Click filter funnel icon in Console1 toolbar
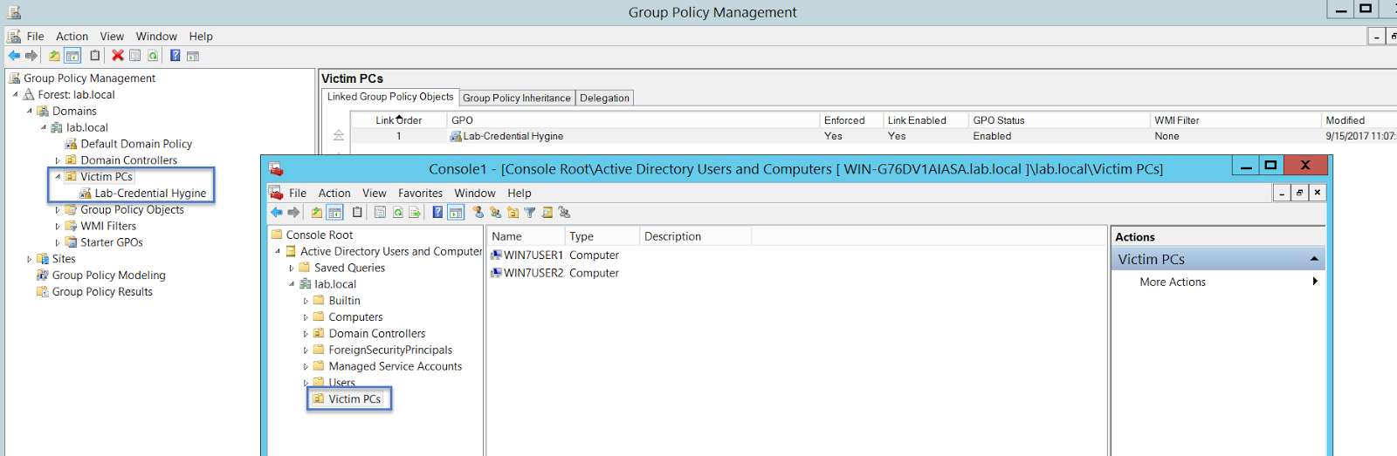This screenshot has width=1397, height=456. coord(530,213)
